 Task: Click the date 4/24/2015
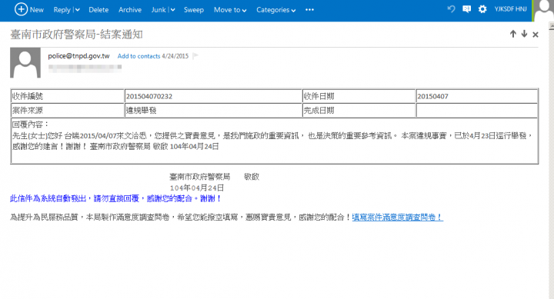(175, 56)
